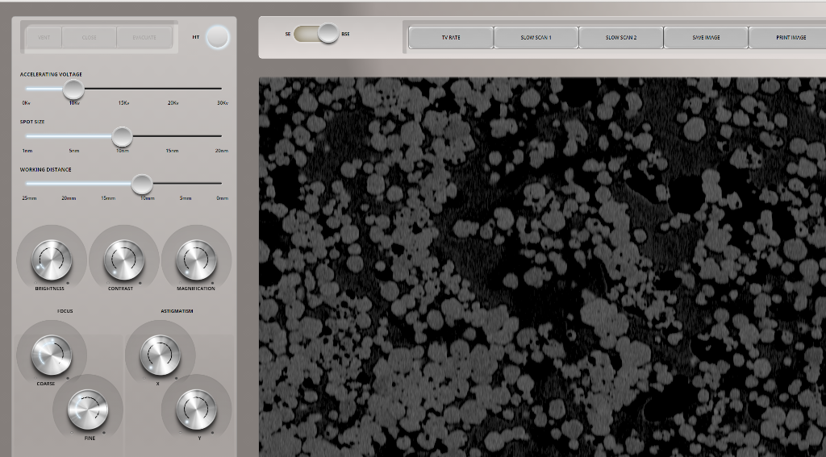Click the PRINT IMAGE button
The image size is (826, 457).
pos(789,37)
